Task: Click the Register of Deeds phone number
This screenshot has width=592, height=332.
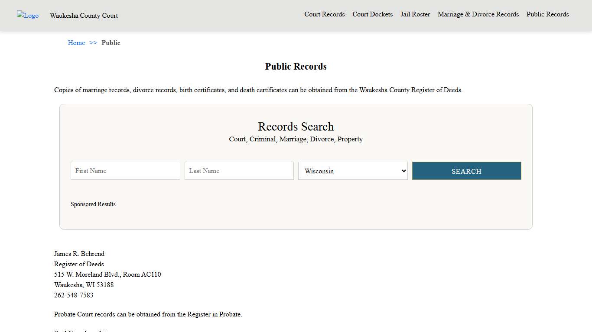Action: click(x=73, y=295)
